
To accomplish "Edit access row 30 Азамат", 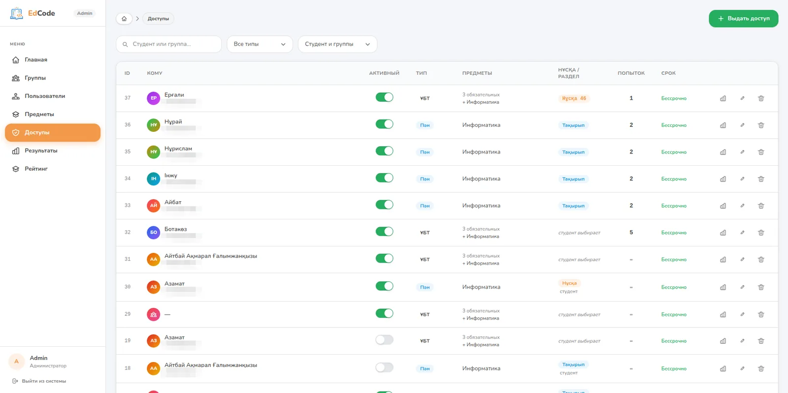I will pyautogui.click(x=742, y=287).
